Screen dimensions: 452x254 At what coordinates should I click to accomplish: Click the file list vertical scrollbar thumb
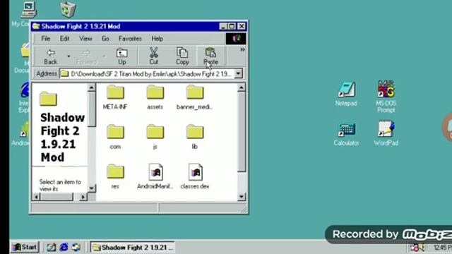[242, 132]
